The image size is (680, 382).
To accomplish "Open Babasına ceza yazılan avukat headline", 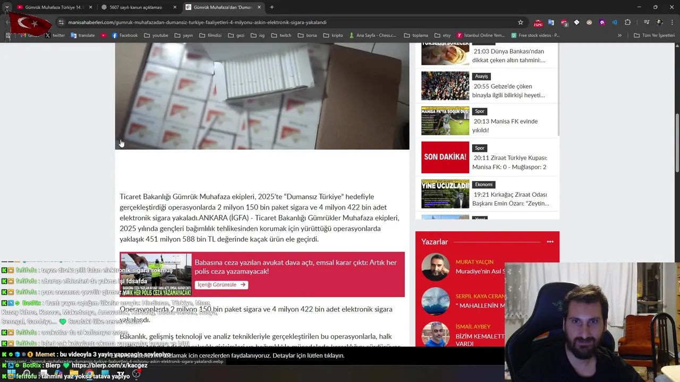I will (x=295, y=267).
